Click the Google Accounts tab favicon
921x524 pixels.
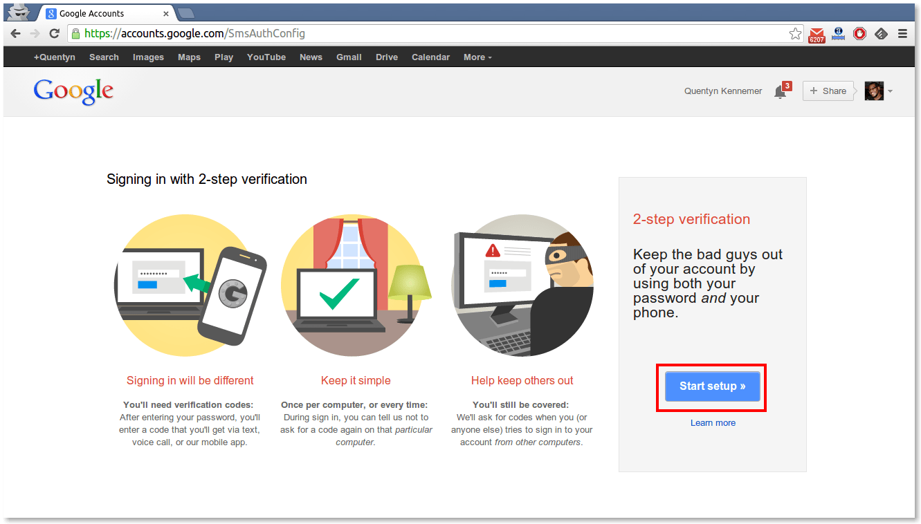click(x=51, y=14)
